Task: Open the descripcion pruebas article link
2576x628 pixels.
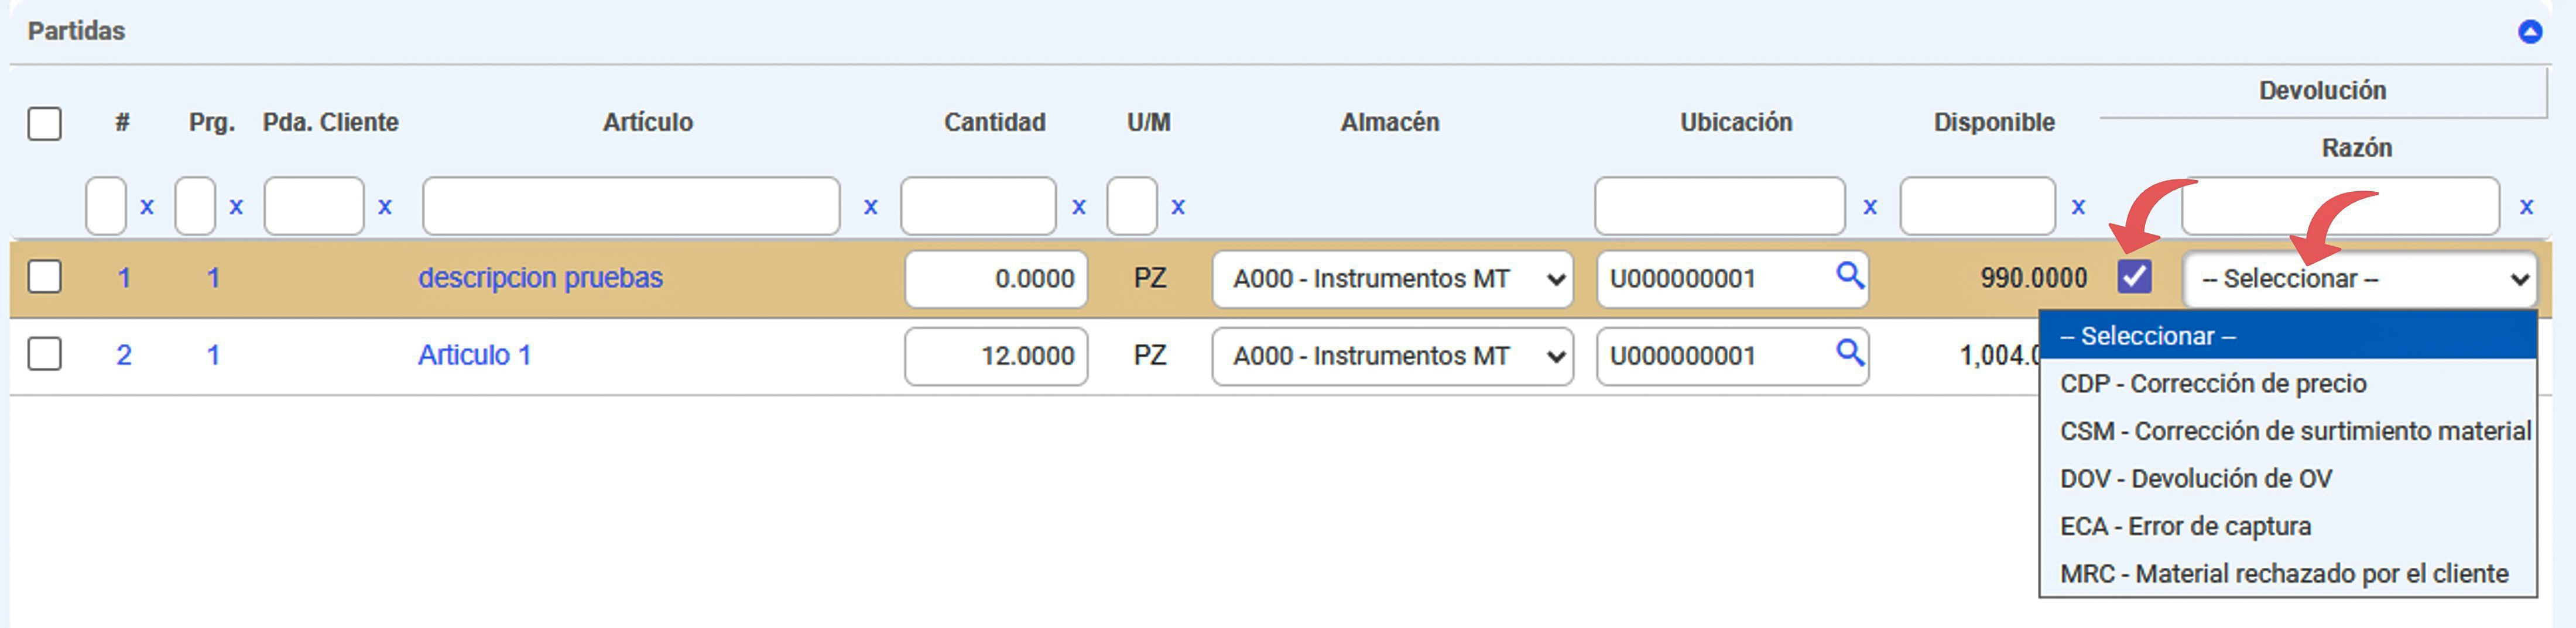Action: [540, 278]
